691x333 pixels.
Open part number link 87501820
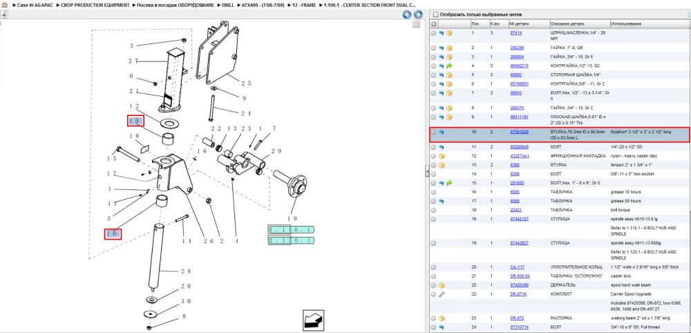519,132
